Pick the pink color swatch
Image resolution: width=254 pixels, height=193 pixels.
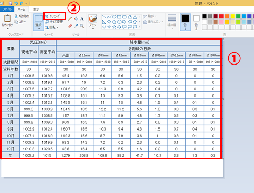pos(221,22)
